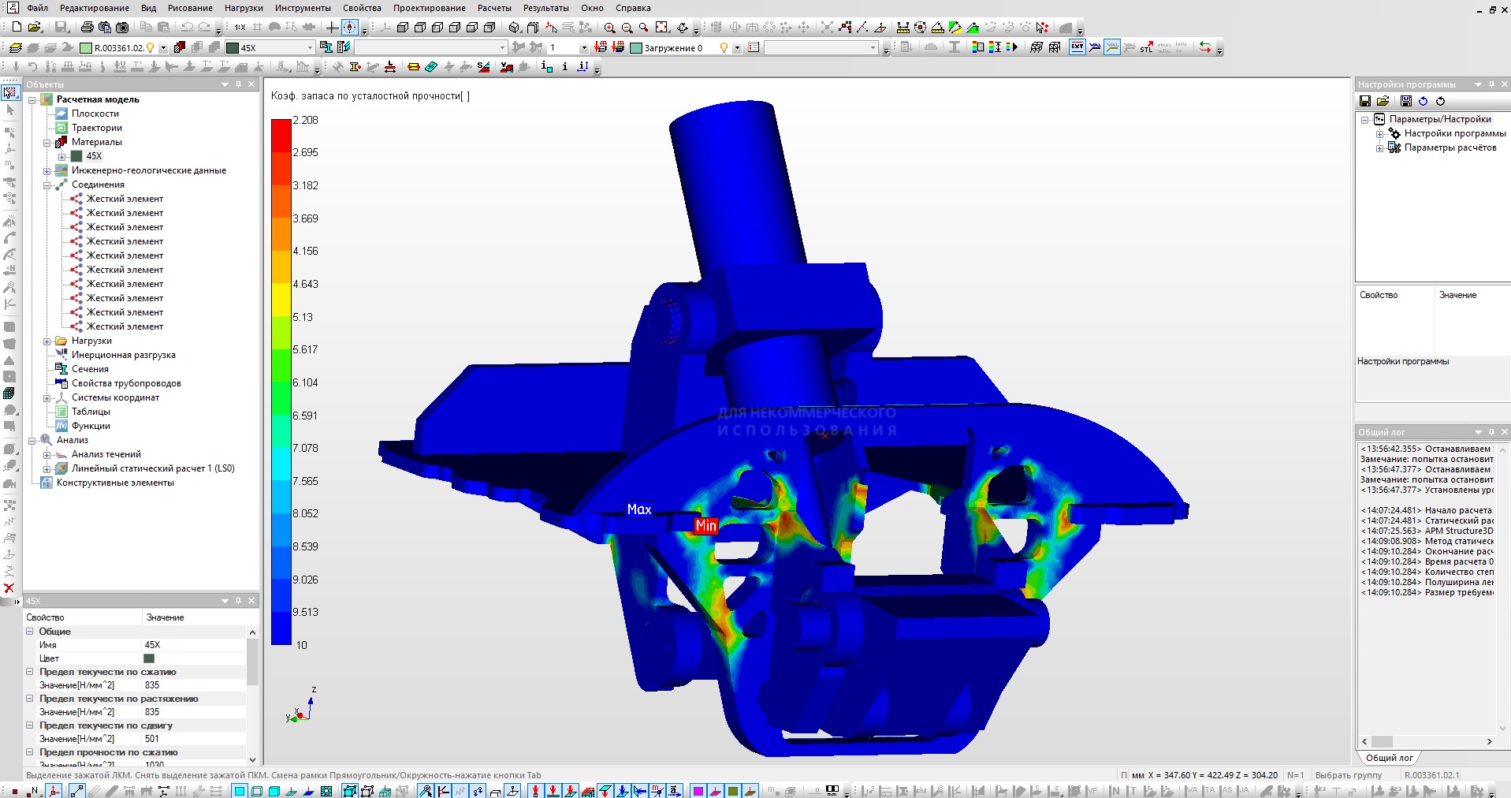Click the compression yield value field 835
Viewport: 1511px width, 798px height.
(x=152, y=685)
